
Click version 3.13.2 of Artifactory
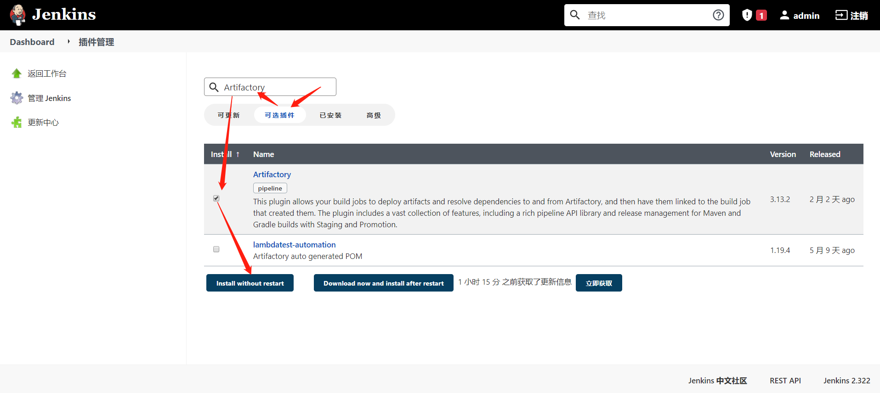(780, 199)
